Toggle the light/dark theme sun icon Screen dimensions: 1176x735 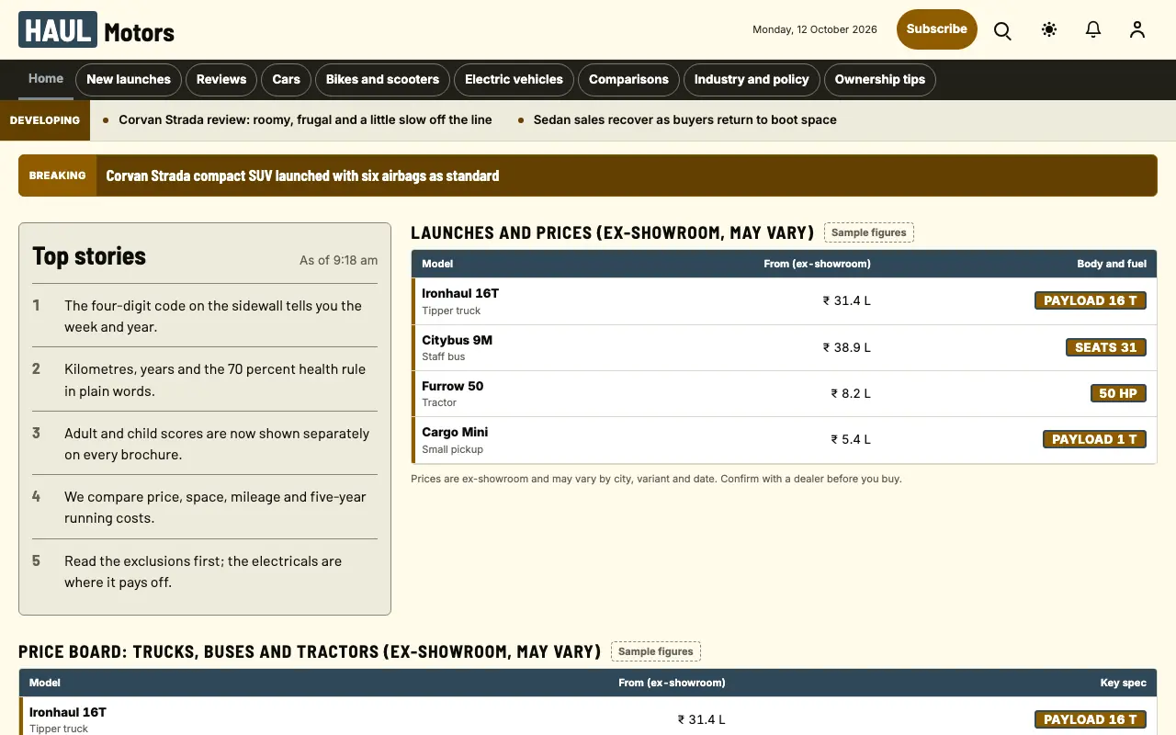[1049, 30]
